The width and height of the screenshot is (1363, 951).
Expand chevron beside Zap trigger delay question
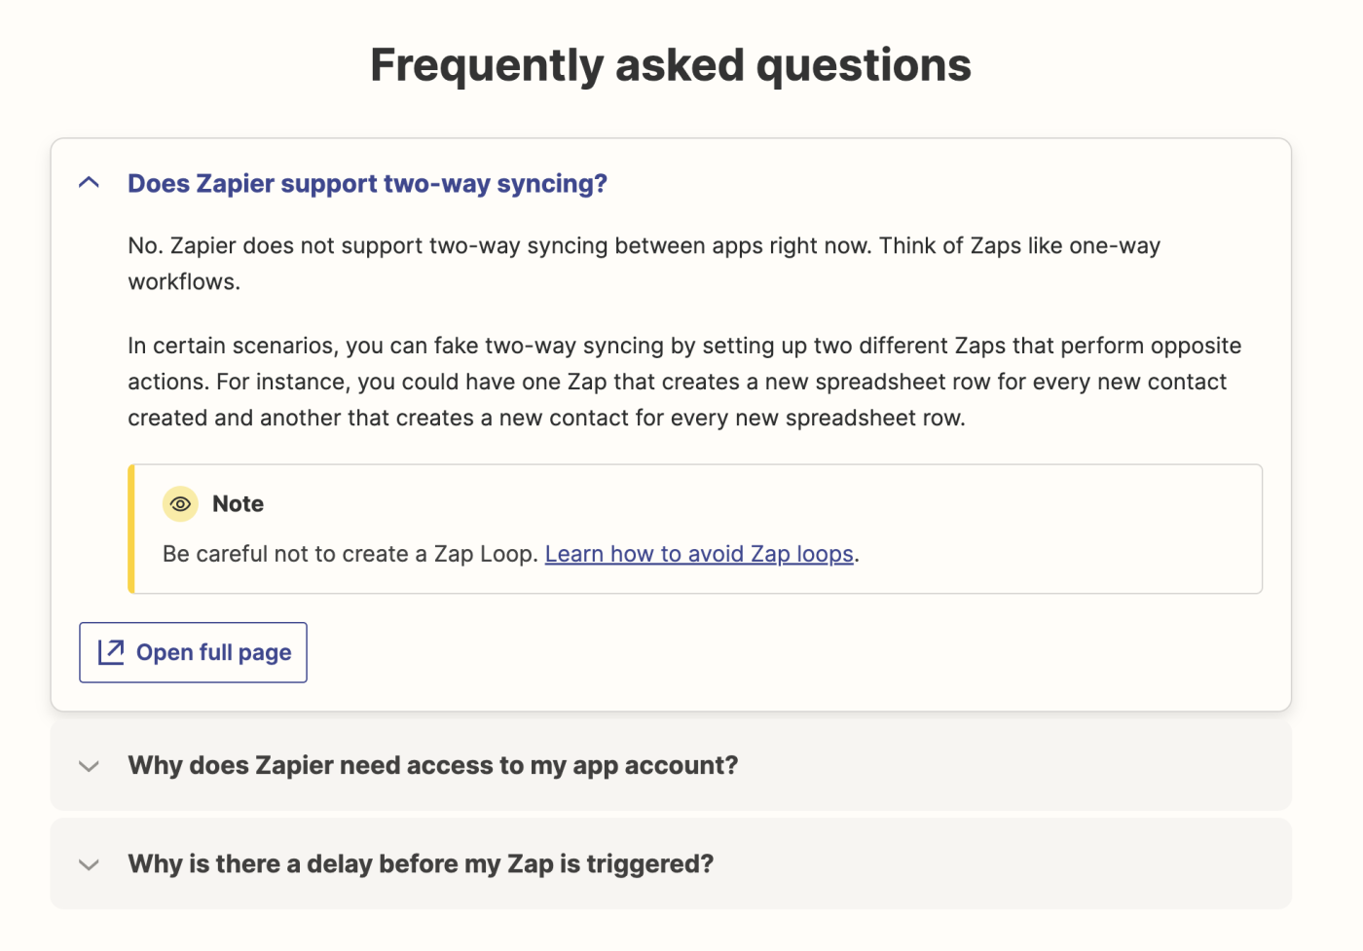pos(89,864)
